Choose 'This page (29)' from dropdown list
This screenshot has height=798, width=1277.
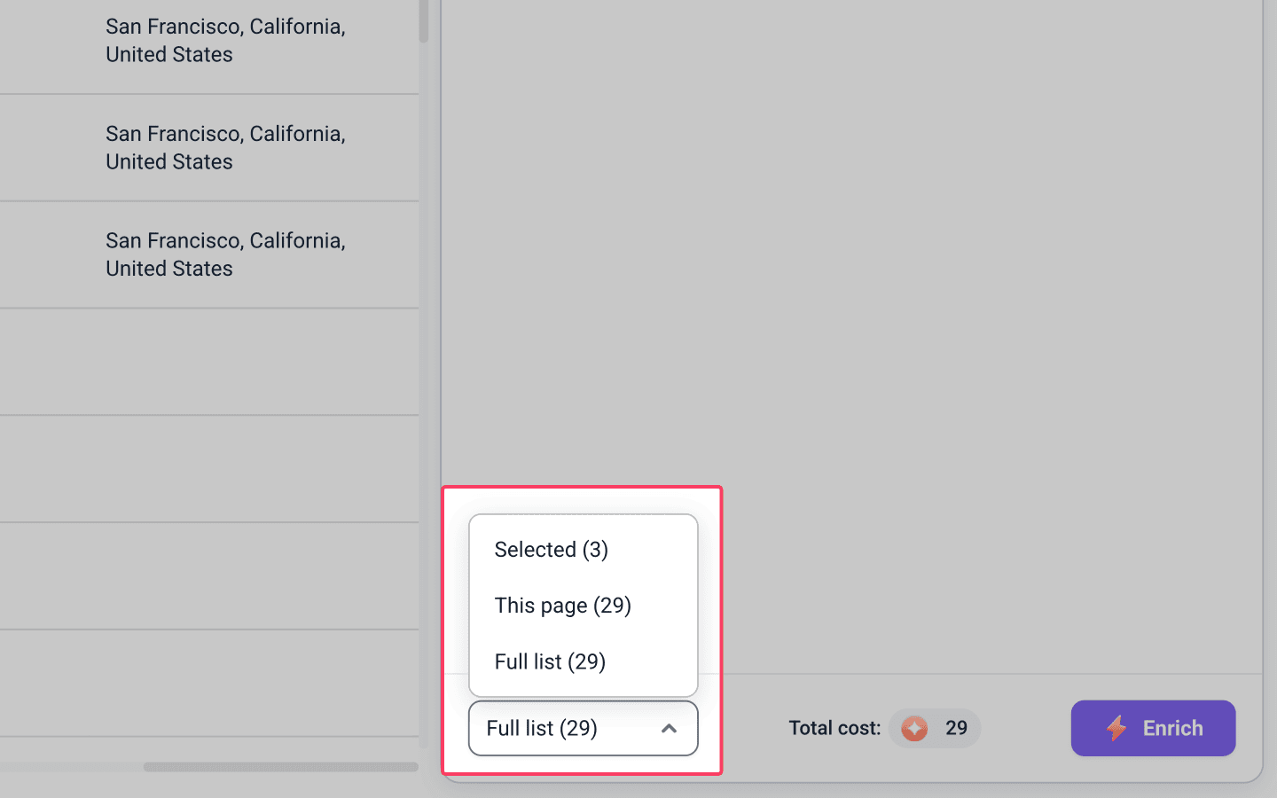(x=583, y=606)
